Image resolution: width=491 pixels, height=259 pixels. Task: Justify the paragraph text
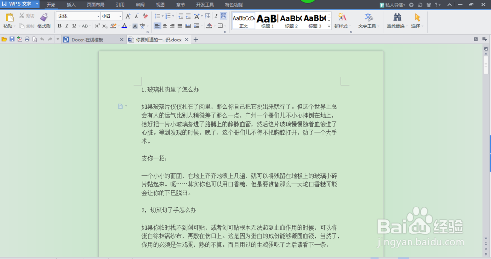180,26
